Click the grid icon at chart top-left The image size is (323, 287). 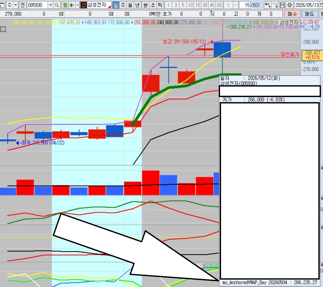(x=3, y=29)
